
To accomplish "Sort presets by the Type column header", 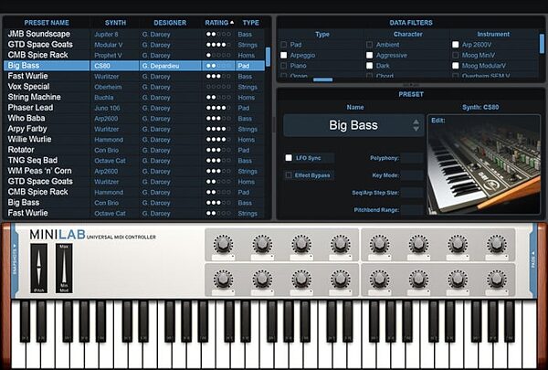I will click(x=250, y=23).
